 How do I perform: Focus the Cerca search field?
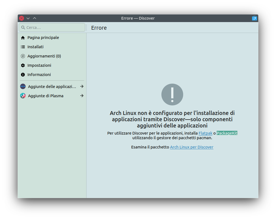52,27
